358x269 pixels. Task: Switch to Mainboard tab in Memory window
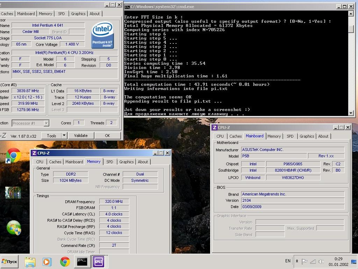click(x=74, y=162)
